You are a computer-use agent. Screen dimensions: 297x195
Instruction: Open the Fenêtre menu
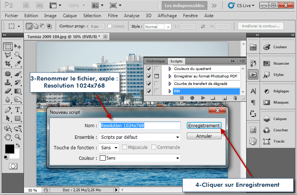coord(191,16)
